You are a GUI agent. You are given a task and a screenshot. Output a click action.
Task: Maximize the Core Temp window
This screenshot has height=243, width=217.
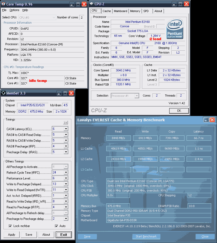click(78, 4)
